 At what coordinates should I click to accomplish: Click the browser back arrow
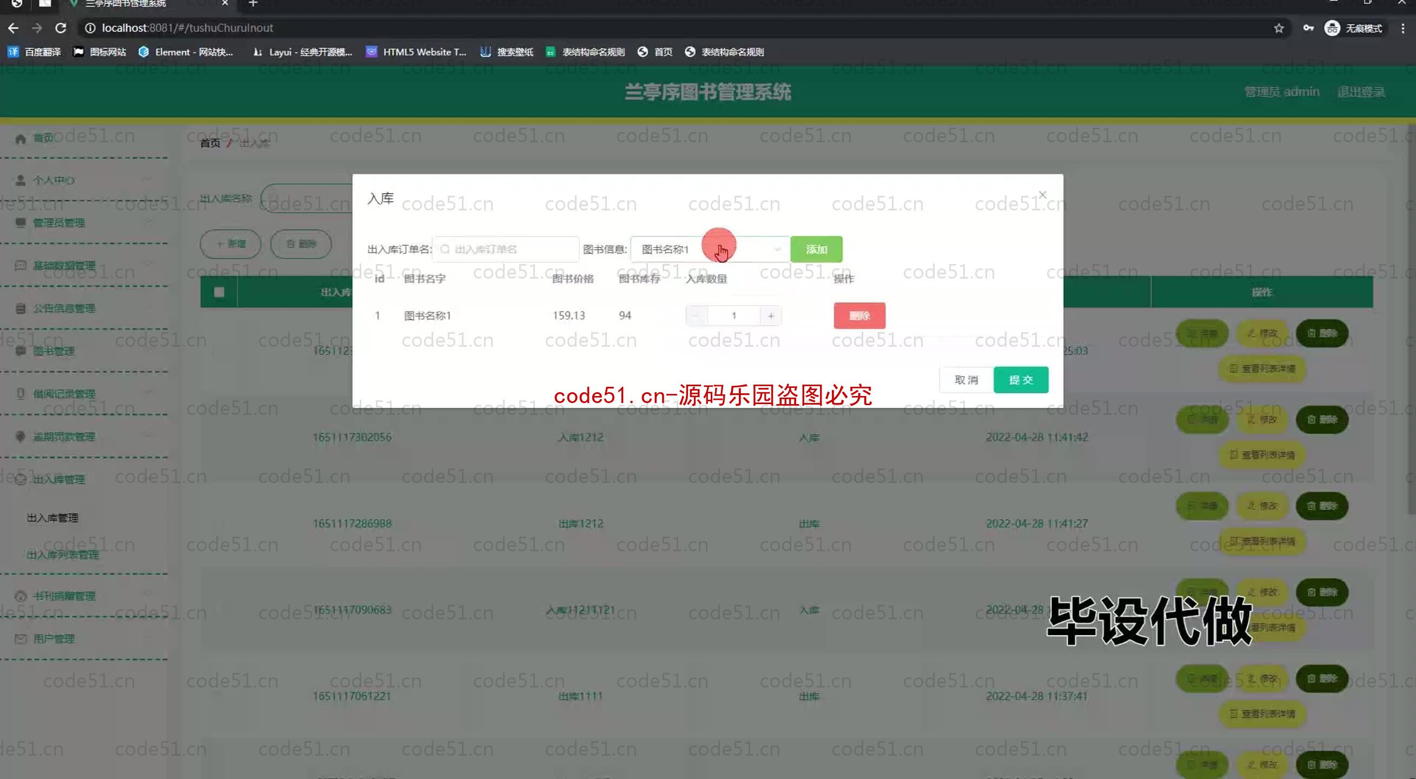point(13,28)
